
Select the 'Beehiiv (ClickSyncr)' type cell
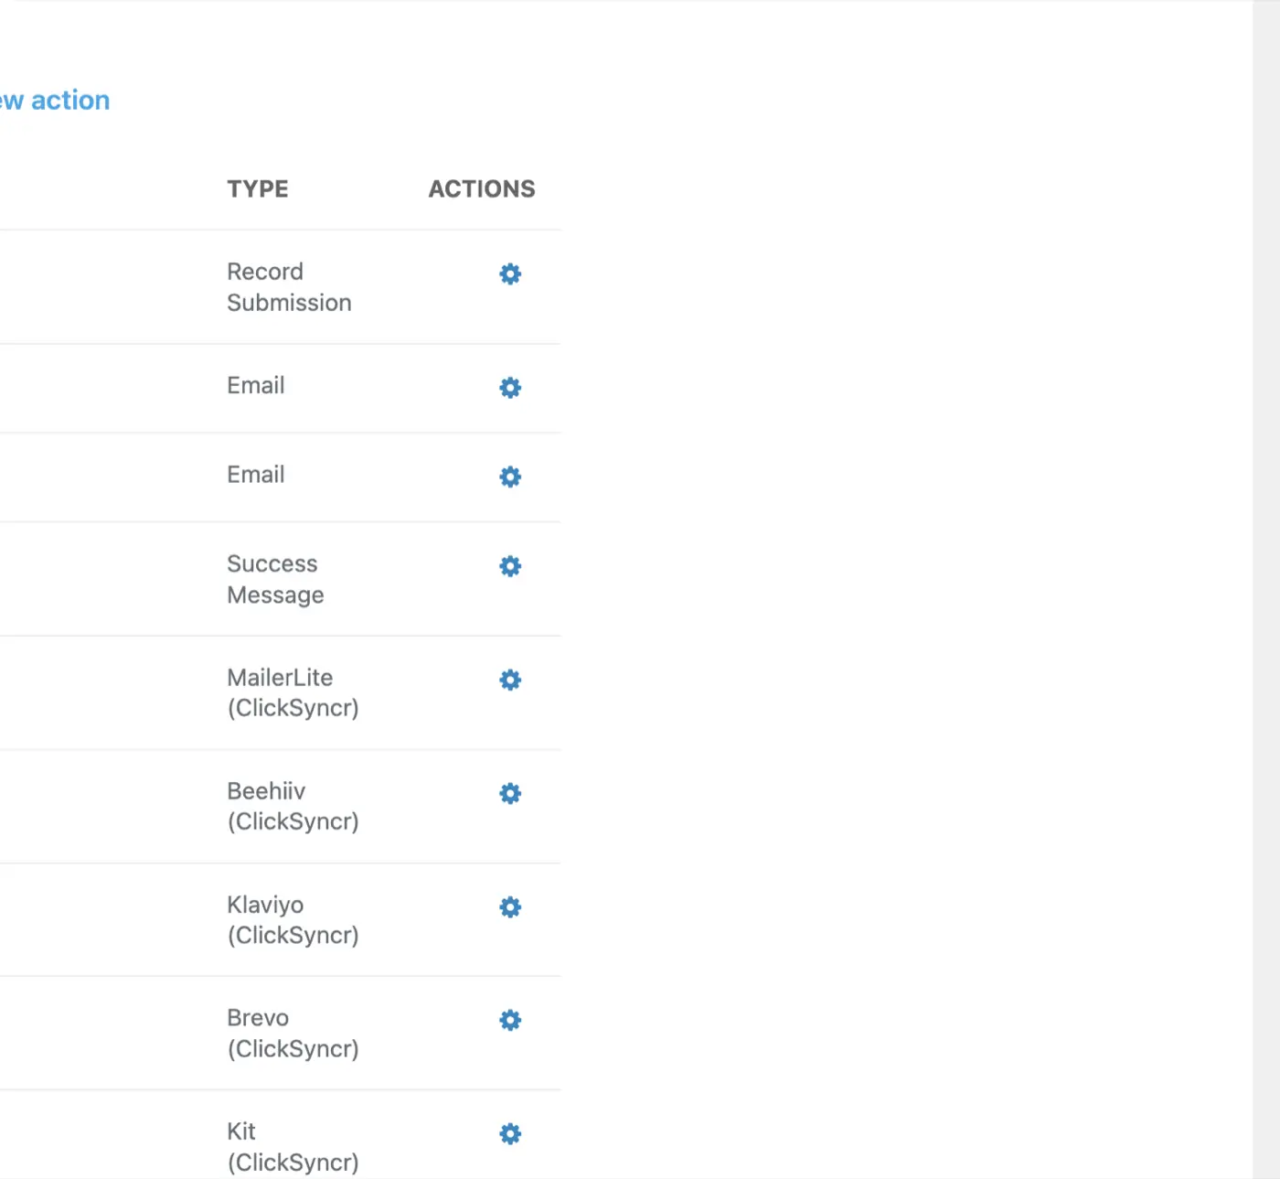click(x=293, y=806)
